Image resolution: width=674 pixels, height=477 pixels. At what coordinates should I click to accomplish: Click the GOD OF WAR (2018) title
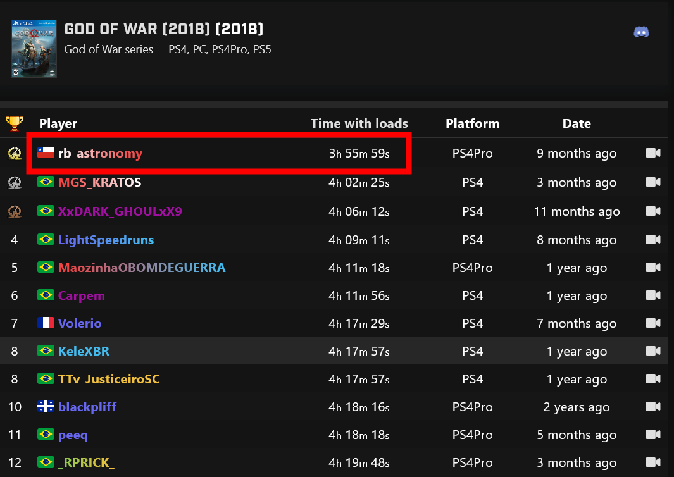pyautogui.click(x=164, y=29)
